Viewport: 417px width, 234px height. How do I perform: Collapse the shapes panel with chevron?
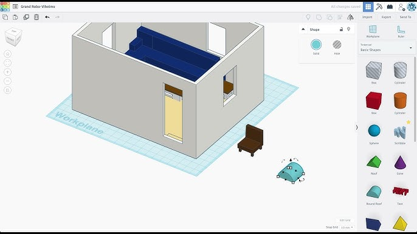[357, 127]
